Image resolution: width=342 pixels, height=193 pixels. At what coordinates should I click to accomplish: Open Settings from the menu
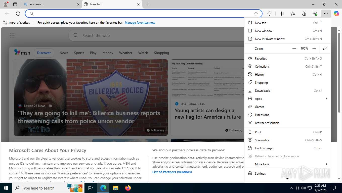pyautogui.click(x=287, y=173)
